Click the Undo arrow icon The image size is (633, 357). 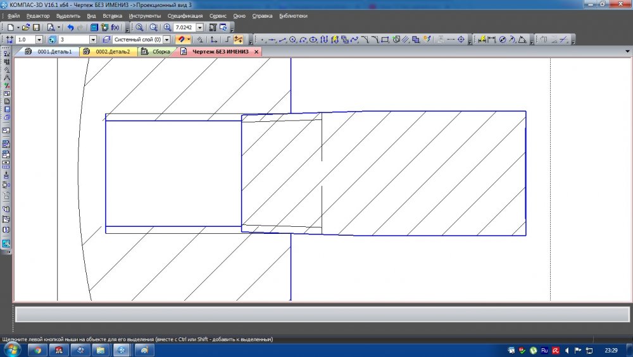[x=70, y=28]
